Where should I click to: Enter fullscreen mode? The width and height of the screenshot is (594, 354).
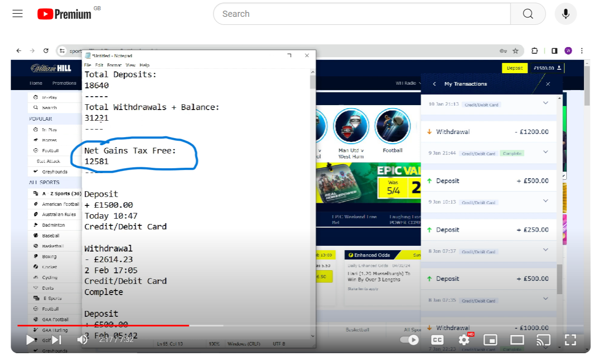pyautogui.click(x=570, y=340)
